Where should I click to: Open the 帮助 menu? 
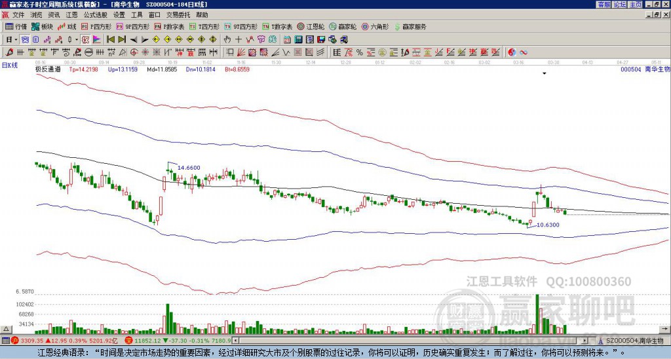click(202, 15)
